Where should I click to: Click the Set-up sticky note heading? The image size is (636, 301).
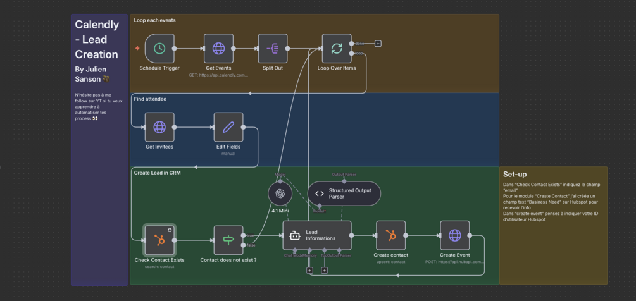(x=515, y=175)
